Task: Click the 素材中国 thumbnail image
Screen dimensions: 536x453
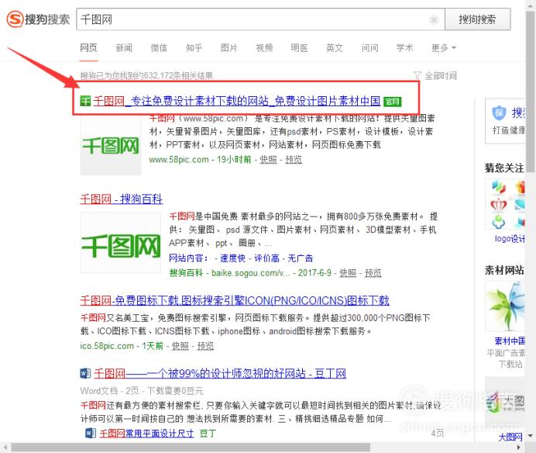Action: point(506,306)
